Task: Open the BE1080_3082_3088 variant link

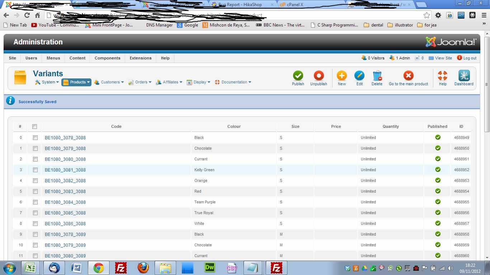Action: [65, 180]
